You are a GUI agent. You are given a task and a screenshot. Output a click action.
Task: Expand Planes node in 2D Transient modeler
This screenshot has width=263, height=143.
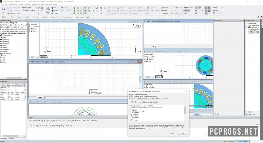(x=30, y=29)
